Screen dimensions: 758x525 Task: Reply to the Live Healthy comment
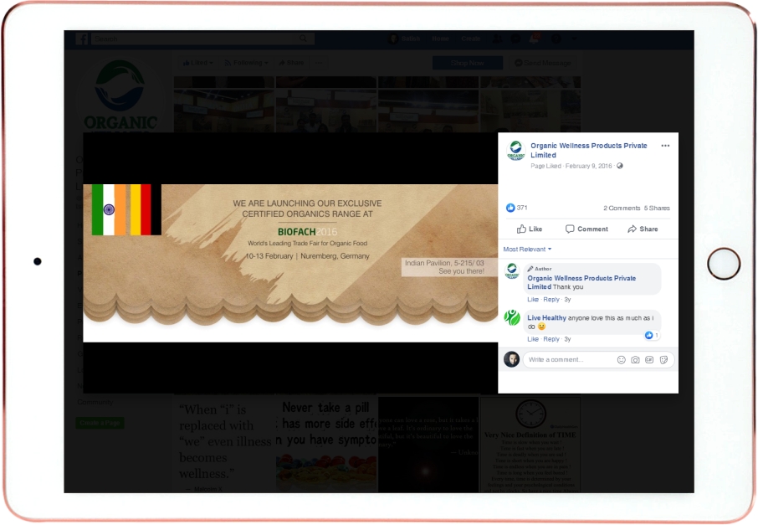pyautogui.click(x=551, y=339)
